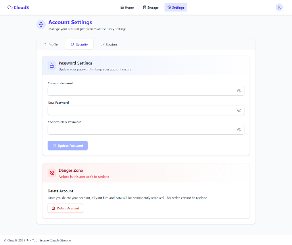This screenshot has height=245, width=292.
Task: Click the shield-off icon in Danger Zone
Action: click(52, 173)
